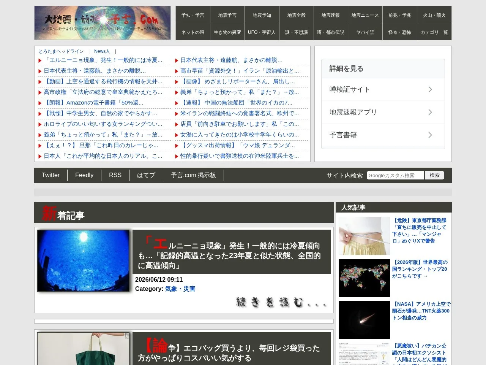Image resolution: width=486 pixels, height=365 pixels.
Task: Open headline about 女湯に入ってきた
Action: (x=240, y=135)
